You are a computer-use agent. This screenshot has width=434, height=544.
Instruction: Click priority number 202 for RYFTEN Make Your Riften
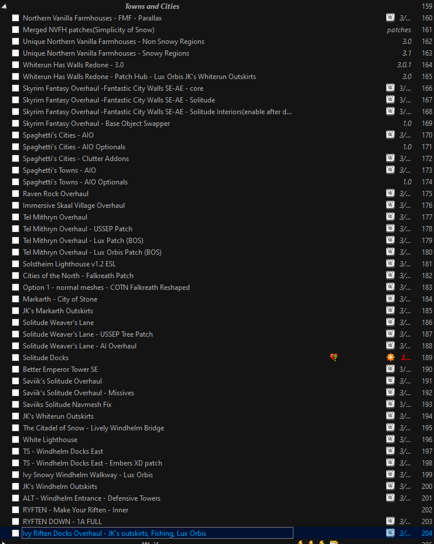426,510
